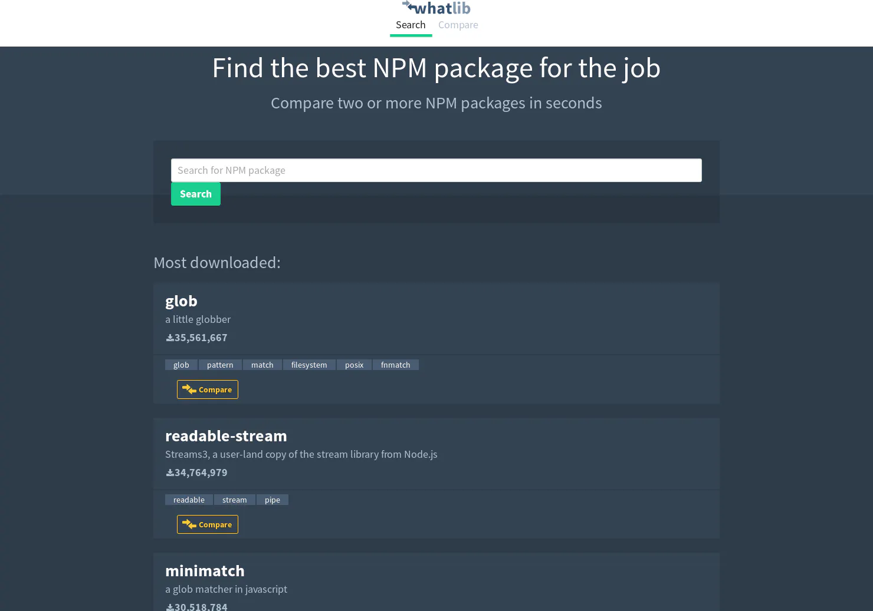Click Compare button for readable-stream
The image size is (873, 611).
pos(208,524)
